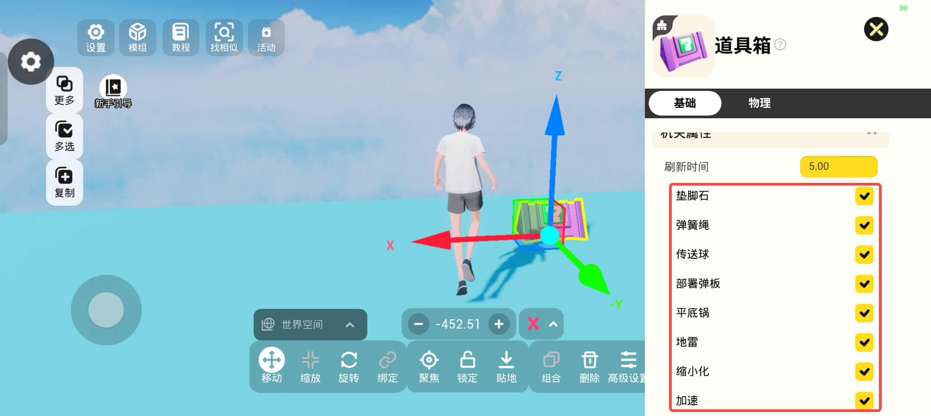Expand the 世界空间 coordinate dropdown
The width and height of the screenshot is (931, 416).
pyautogui.click(x=310, y=324)
